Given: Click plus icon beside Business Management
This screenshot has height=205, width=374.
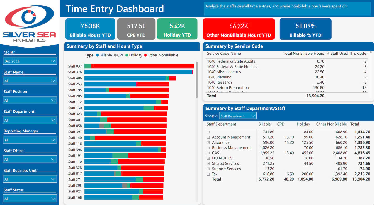Looking at the screenshot, I should 208,148.
